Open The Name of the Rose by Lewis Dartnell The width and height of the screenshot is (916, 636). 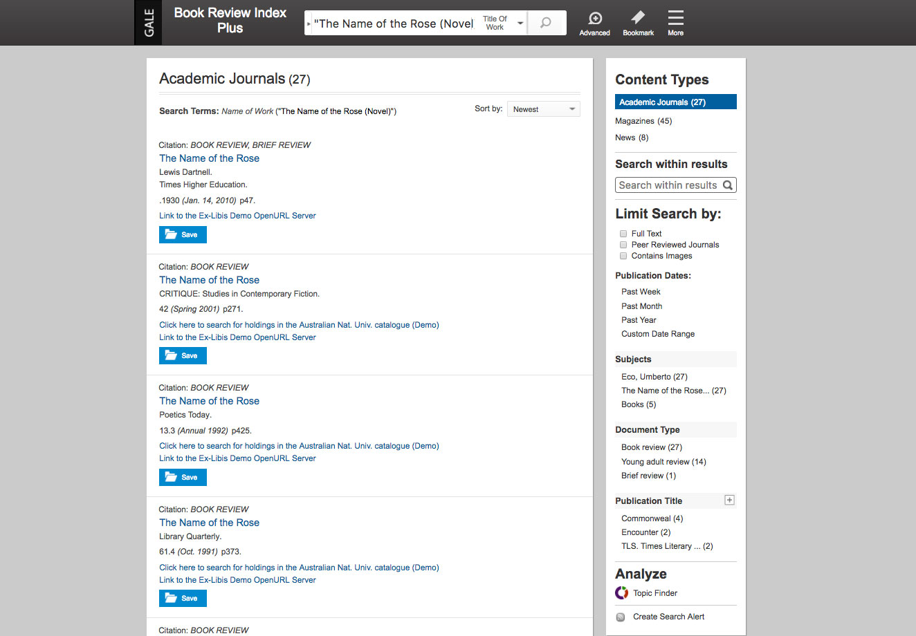(209, 158)
